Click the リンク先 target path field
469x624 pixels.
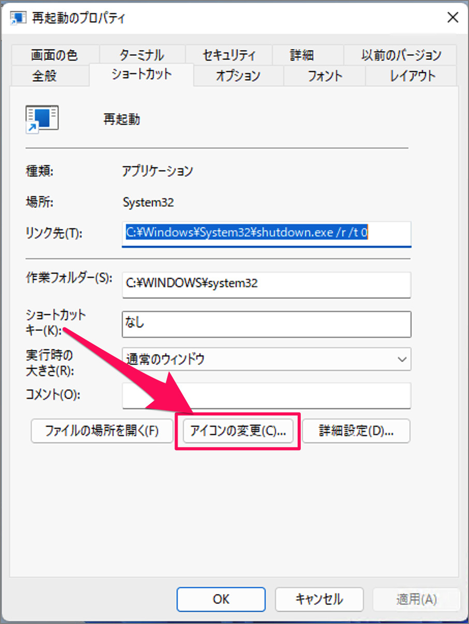point(267,233)
